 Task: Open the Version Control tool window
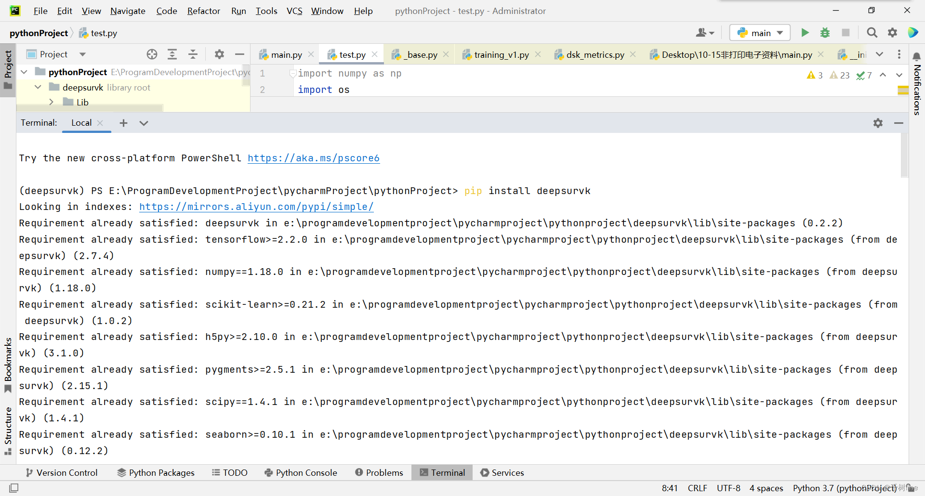(x=62, y=472)
